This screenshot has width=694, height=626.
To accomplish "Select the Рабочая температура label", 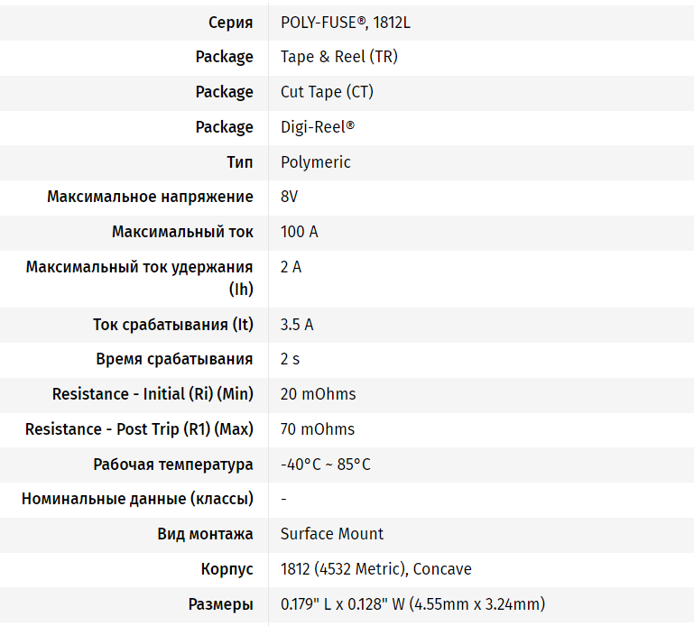I will [x=173, y=465].
